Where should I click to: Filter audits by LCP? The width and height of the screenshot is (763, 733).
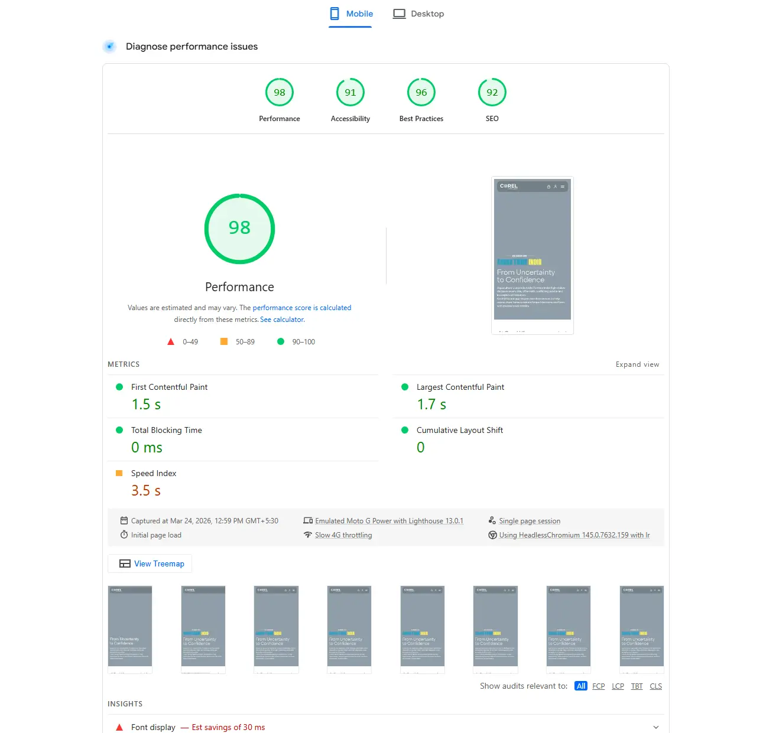(618, 686)
